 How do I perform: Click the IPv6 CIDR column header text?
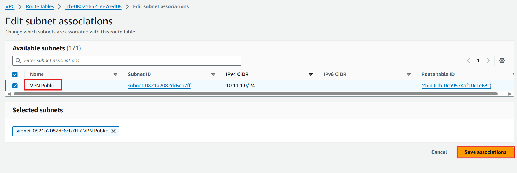335,74
